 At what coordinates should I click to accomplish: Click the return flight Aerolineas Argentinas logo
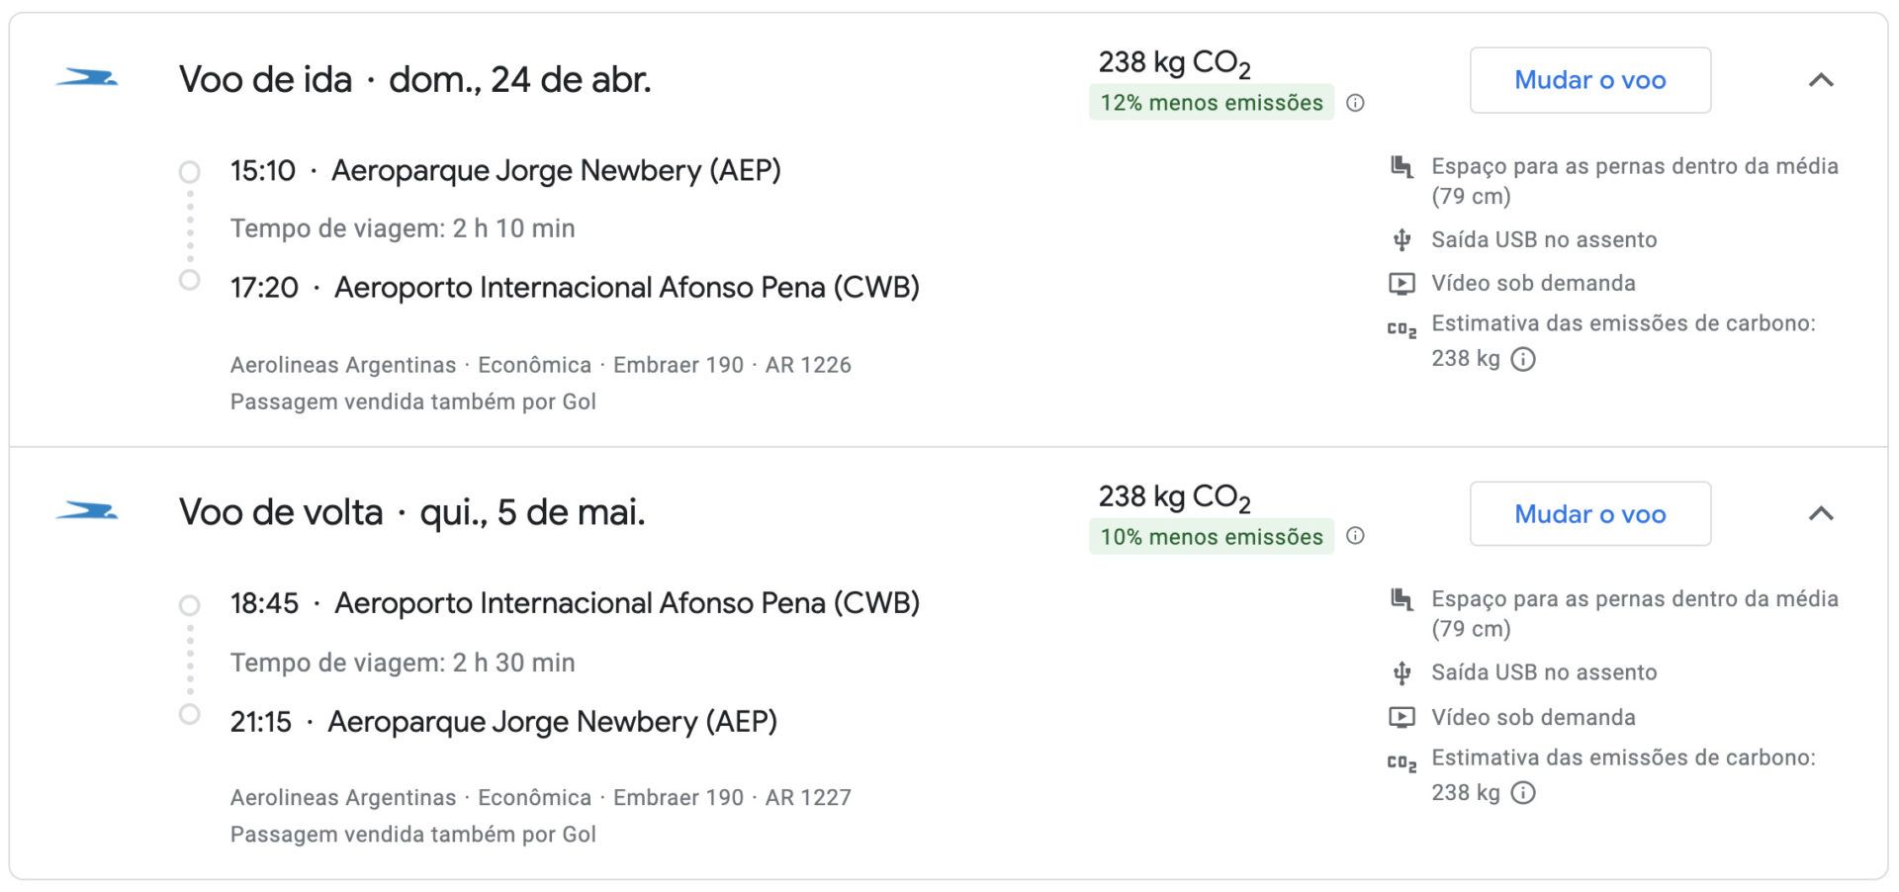[x=87, y=511]
